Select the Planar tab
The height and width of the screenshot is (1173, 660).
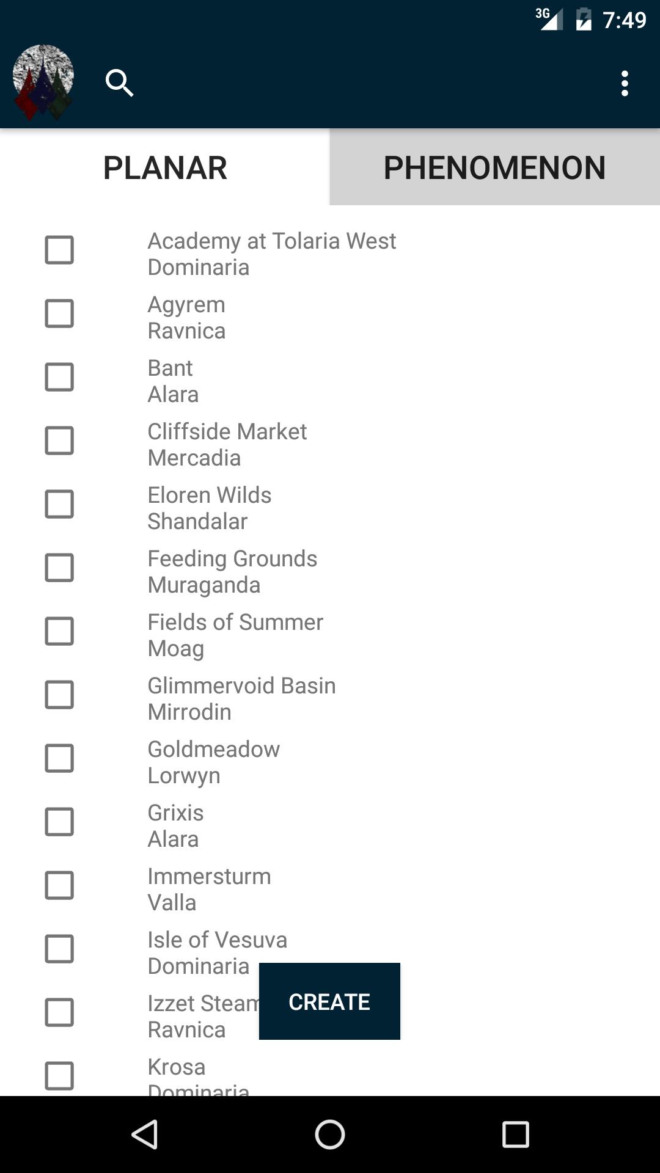(x=165, y=167)
